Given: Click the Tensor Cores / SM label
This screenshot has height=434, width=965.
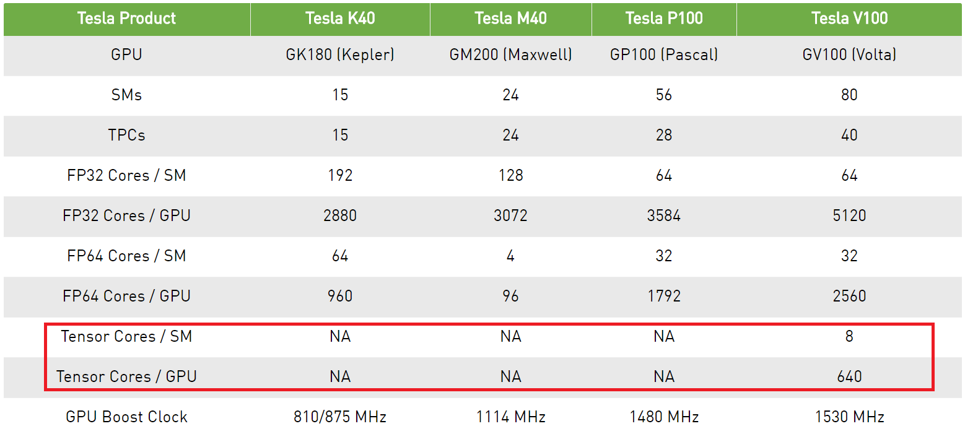Looking at the screenshot, I should 127,337.
